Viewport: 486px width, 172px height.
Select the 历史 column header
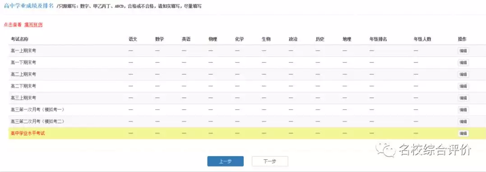point(320,39)
